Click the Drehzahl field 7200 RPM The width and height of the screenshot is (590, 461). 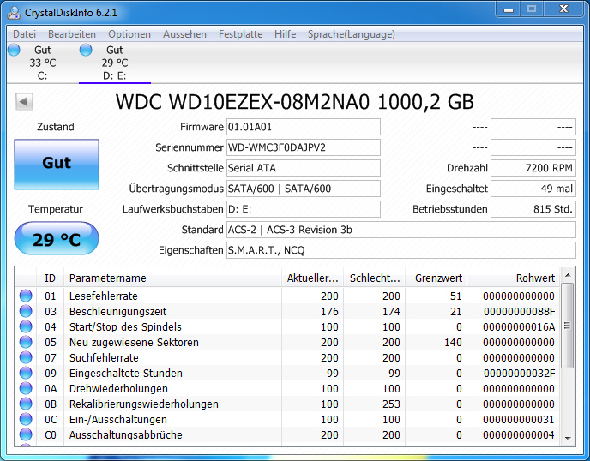pos(533,168)
